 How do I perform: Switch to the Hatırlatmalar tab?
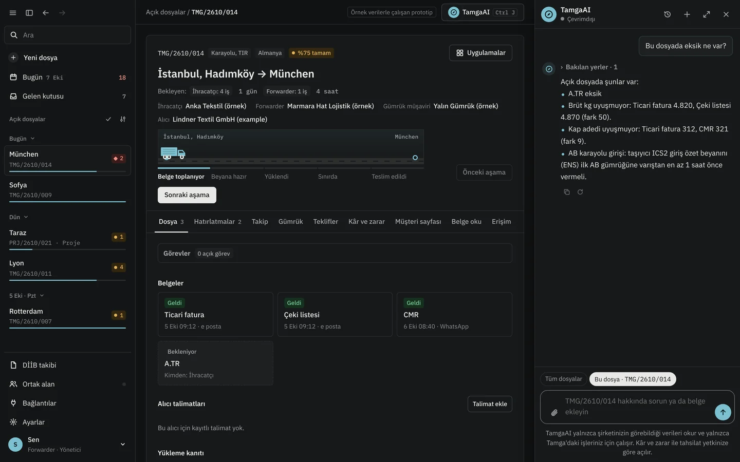[218, 222]
